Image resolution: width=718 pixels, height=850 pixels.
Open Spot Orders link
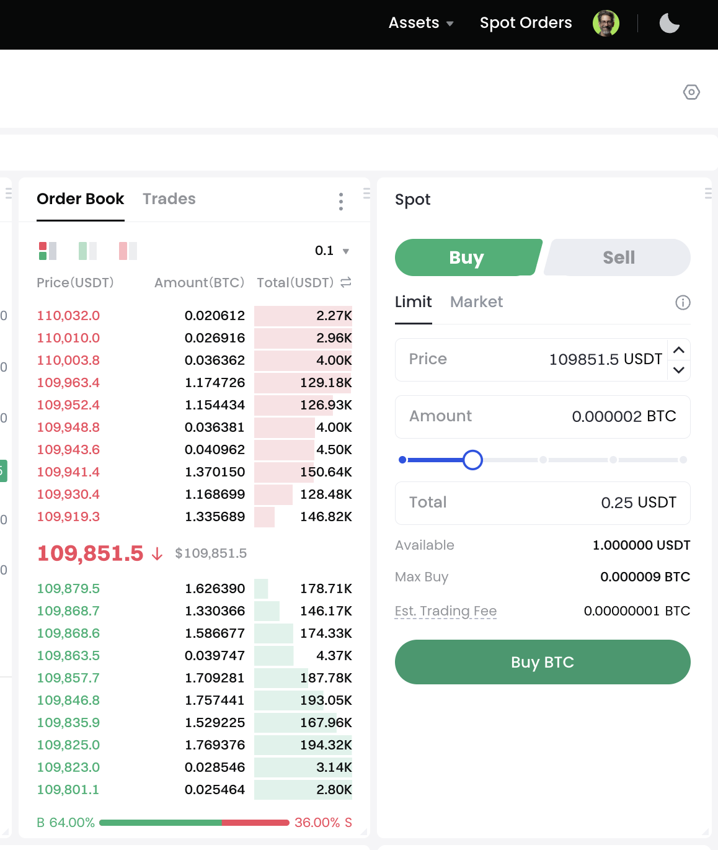point(526,23)
